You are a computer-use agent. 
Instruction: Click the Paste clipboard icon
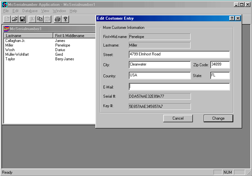coord(48,19)
